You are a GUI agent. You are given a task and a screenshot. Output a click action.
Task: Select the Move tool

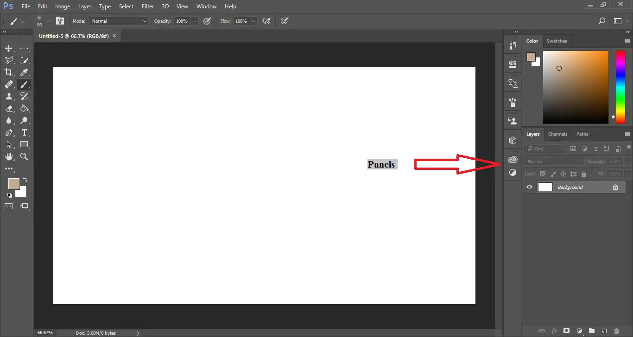(9, 48)
